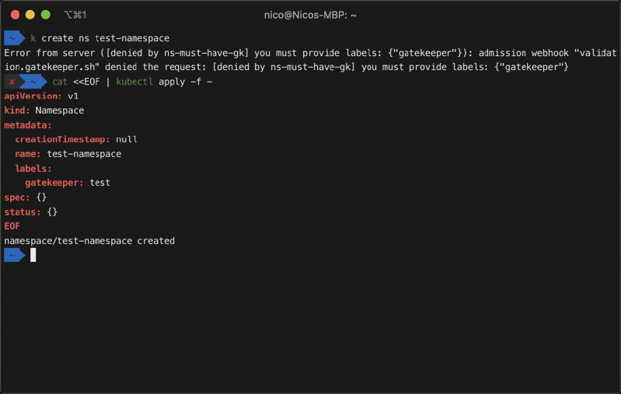Click the gatekeeper label key

click(x=54, y=183)
